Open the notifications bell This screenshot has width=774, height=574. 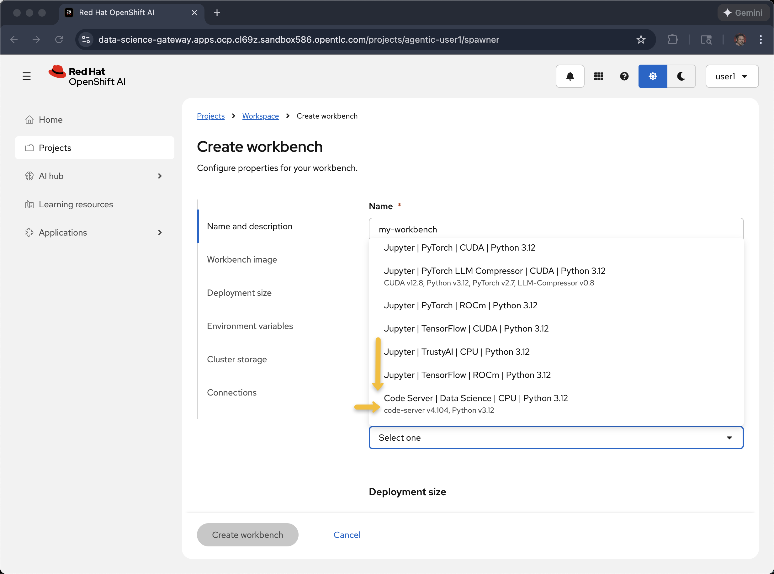(570, 76)
